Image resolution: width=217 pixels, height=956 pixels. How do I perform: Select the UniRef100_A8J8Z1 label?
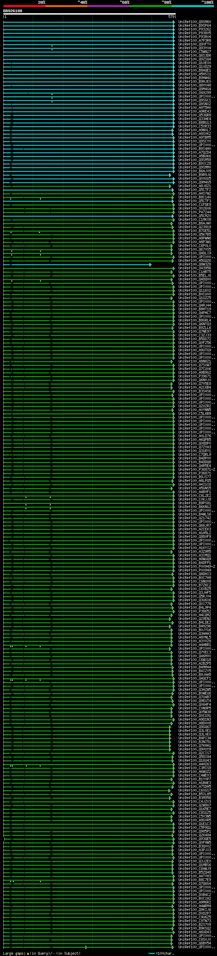point(194,186)
